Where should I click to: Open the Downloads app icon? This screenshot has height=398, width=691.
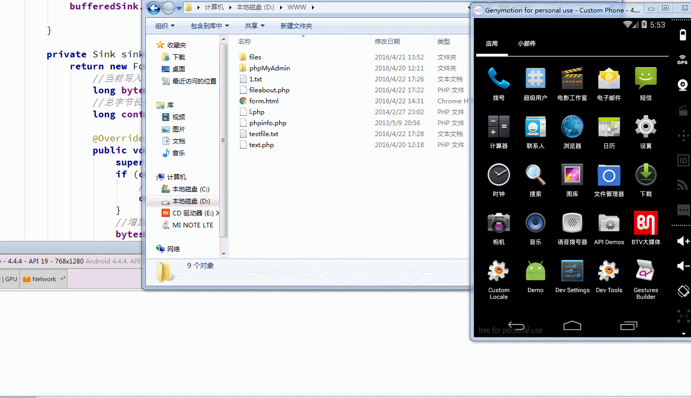(646, 175)
